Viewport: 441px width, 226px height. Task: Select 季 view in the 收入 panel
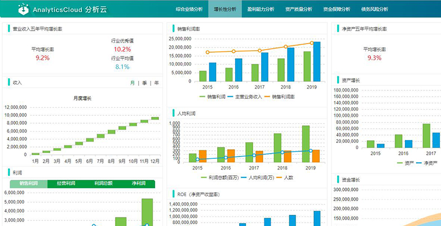point(144,83)
